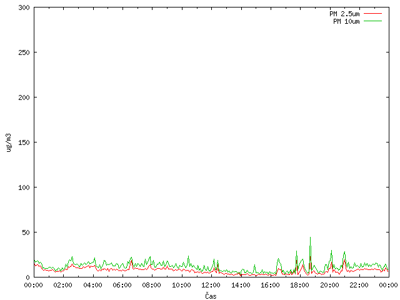Click the PM 10um legend label

click(x=346, y=21)
